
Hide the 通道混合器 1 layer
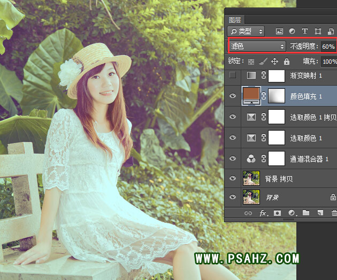click(x=232, y=158)
